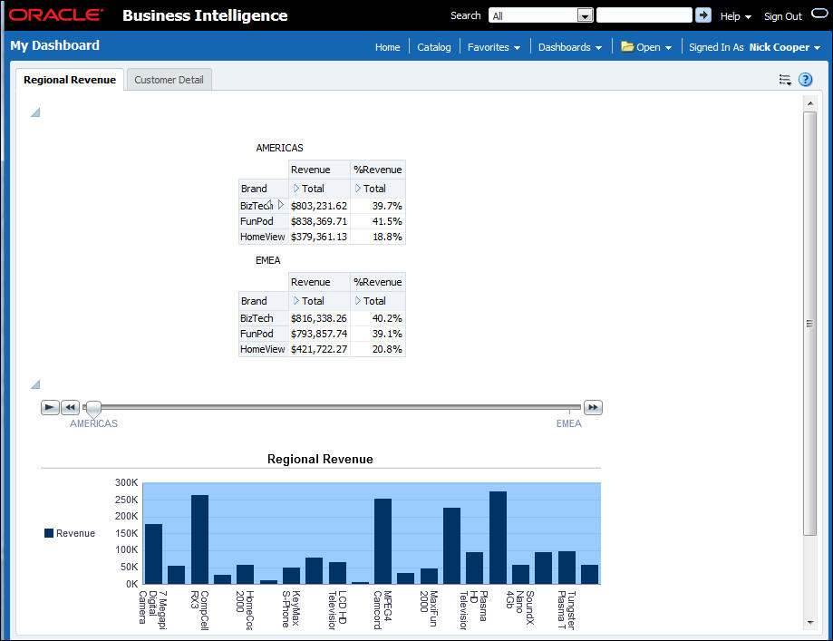833x641 pixels.
Task: Click the My Dashboard title
Action: pyautogui.click(x=54, y=45)
